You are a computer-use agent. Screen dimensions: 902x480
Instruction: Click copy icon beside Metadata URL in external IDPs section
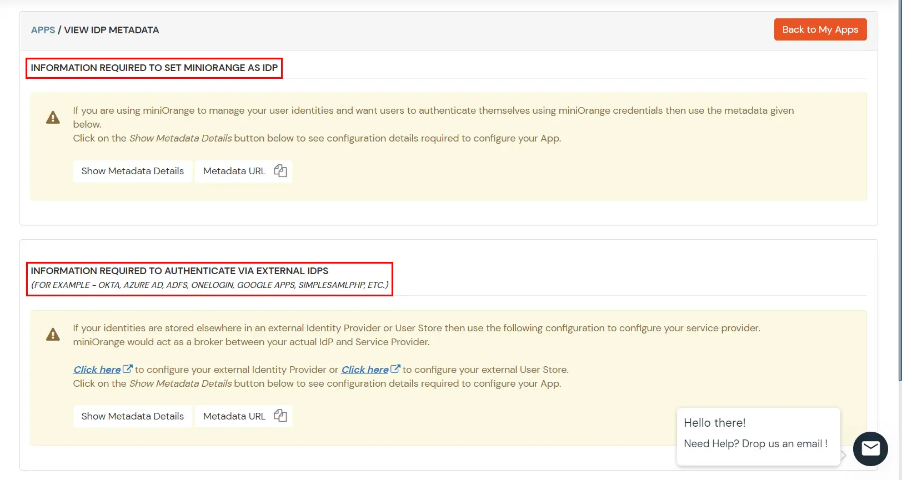pos(280,416)
